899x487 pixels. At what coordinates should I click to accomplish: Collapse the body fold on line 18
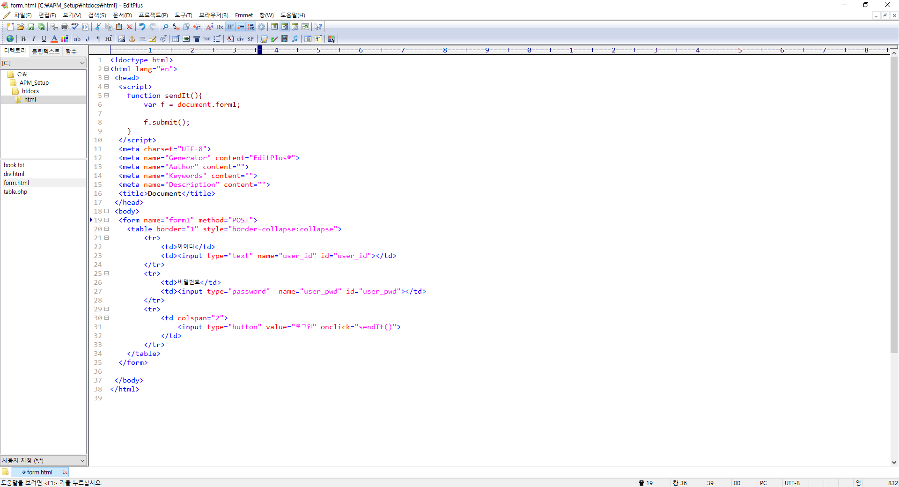(x=106, y=211)
